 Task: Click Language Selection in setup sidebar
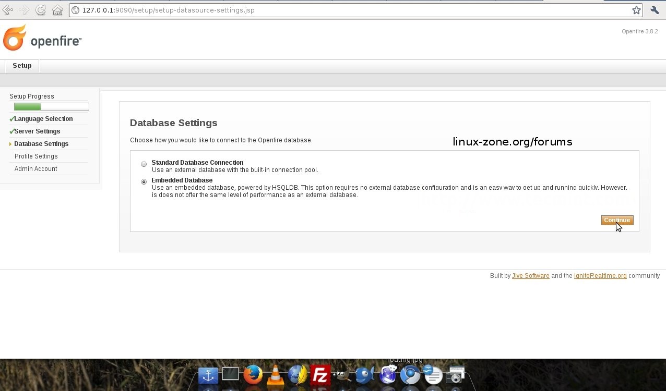[43, 119]
